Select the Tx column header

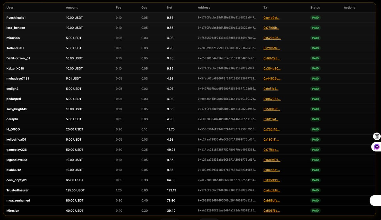265,8
